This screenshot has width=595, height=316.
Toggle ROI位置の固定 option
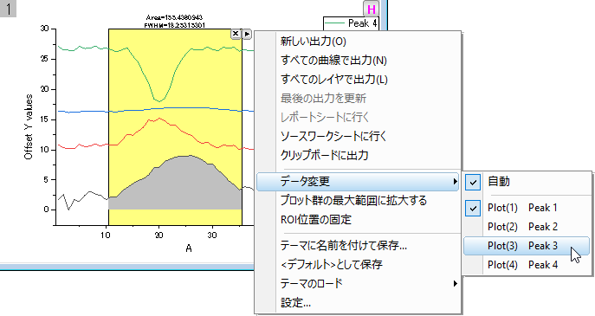click(x=359, y=219)
